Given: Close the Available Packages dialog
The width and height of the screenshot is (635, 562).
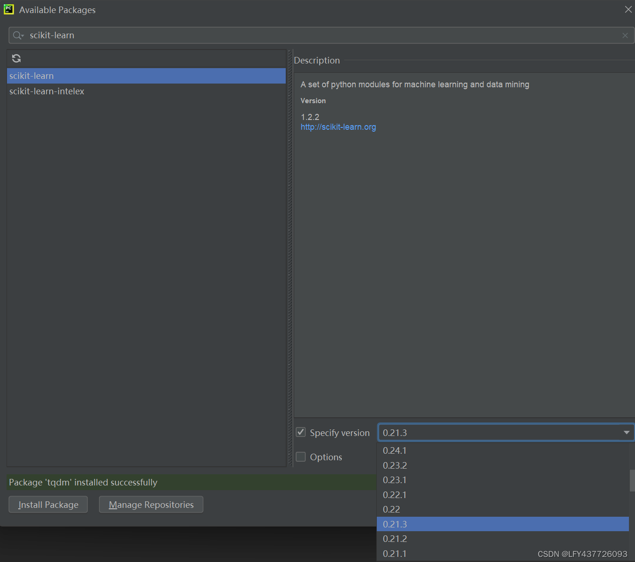Looking at the screenshot, I should 628,9.
